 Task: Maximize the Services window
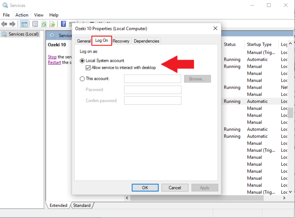(269, 5)
